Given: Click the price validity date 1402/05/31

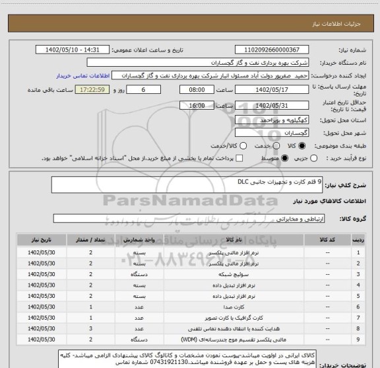Looking at the screenshot, I should click(x=272, y=106).
